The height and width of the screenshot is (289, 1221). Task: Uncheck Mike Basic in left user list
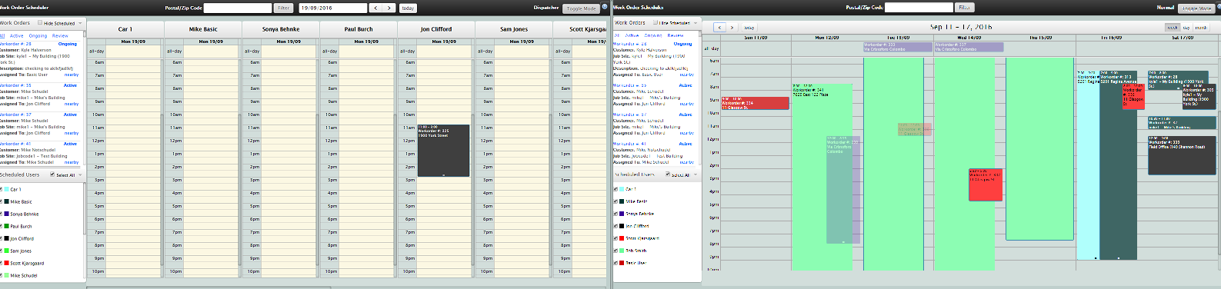(1, 201)
